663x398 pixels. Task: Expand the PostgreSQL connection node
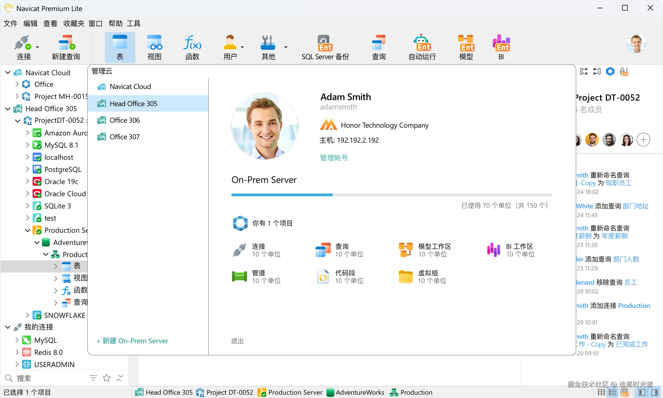pos(27,169)
